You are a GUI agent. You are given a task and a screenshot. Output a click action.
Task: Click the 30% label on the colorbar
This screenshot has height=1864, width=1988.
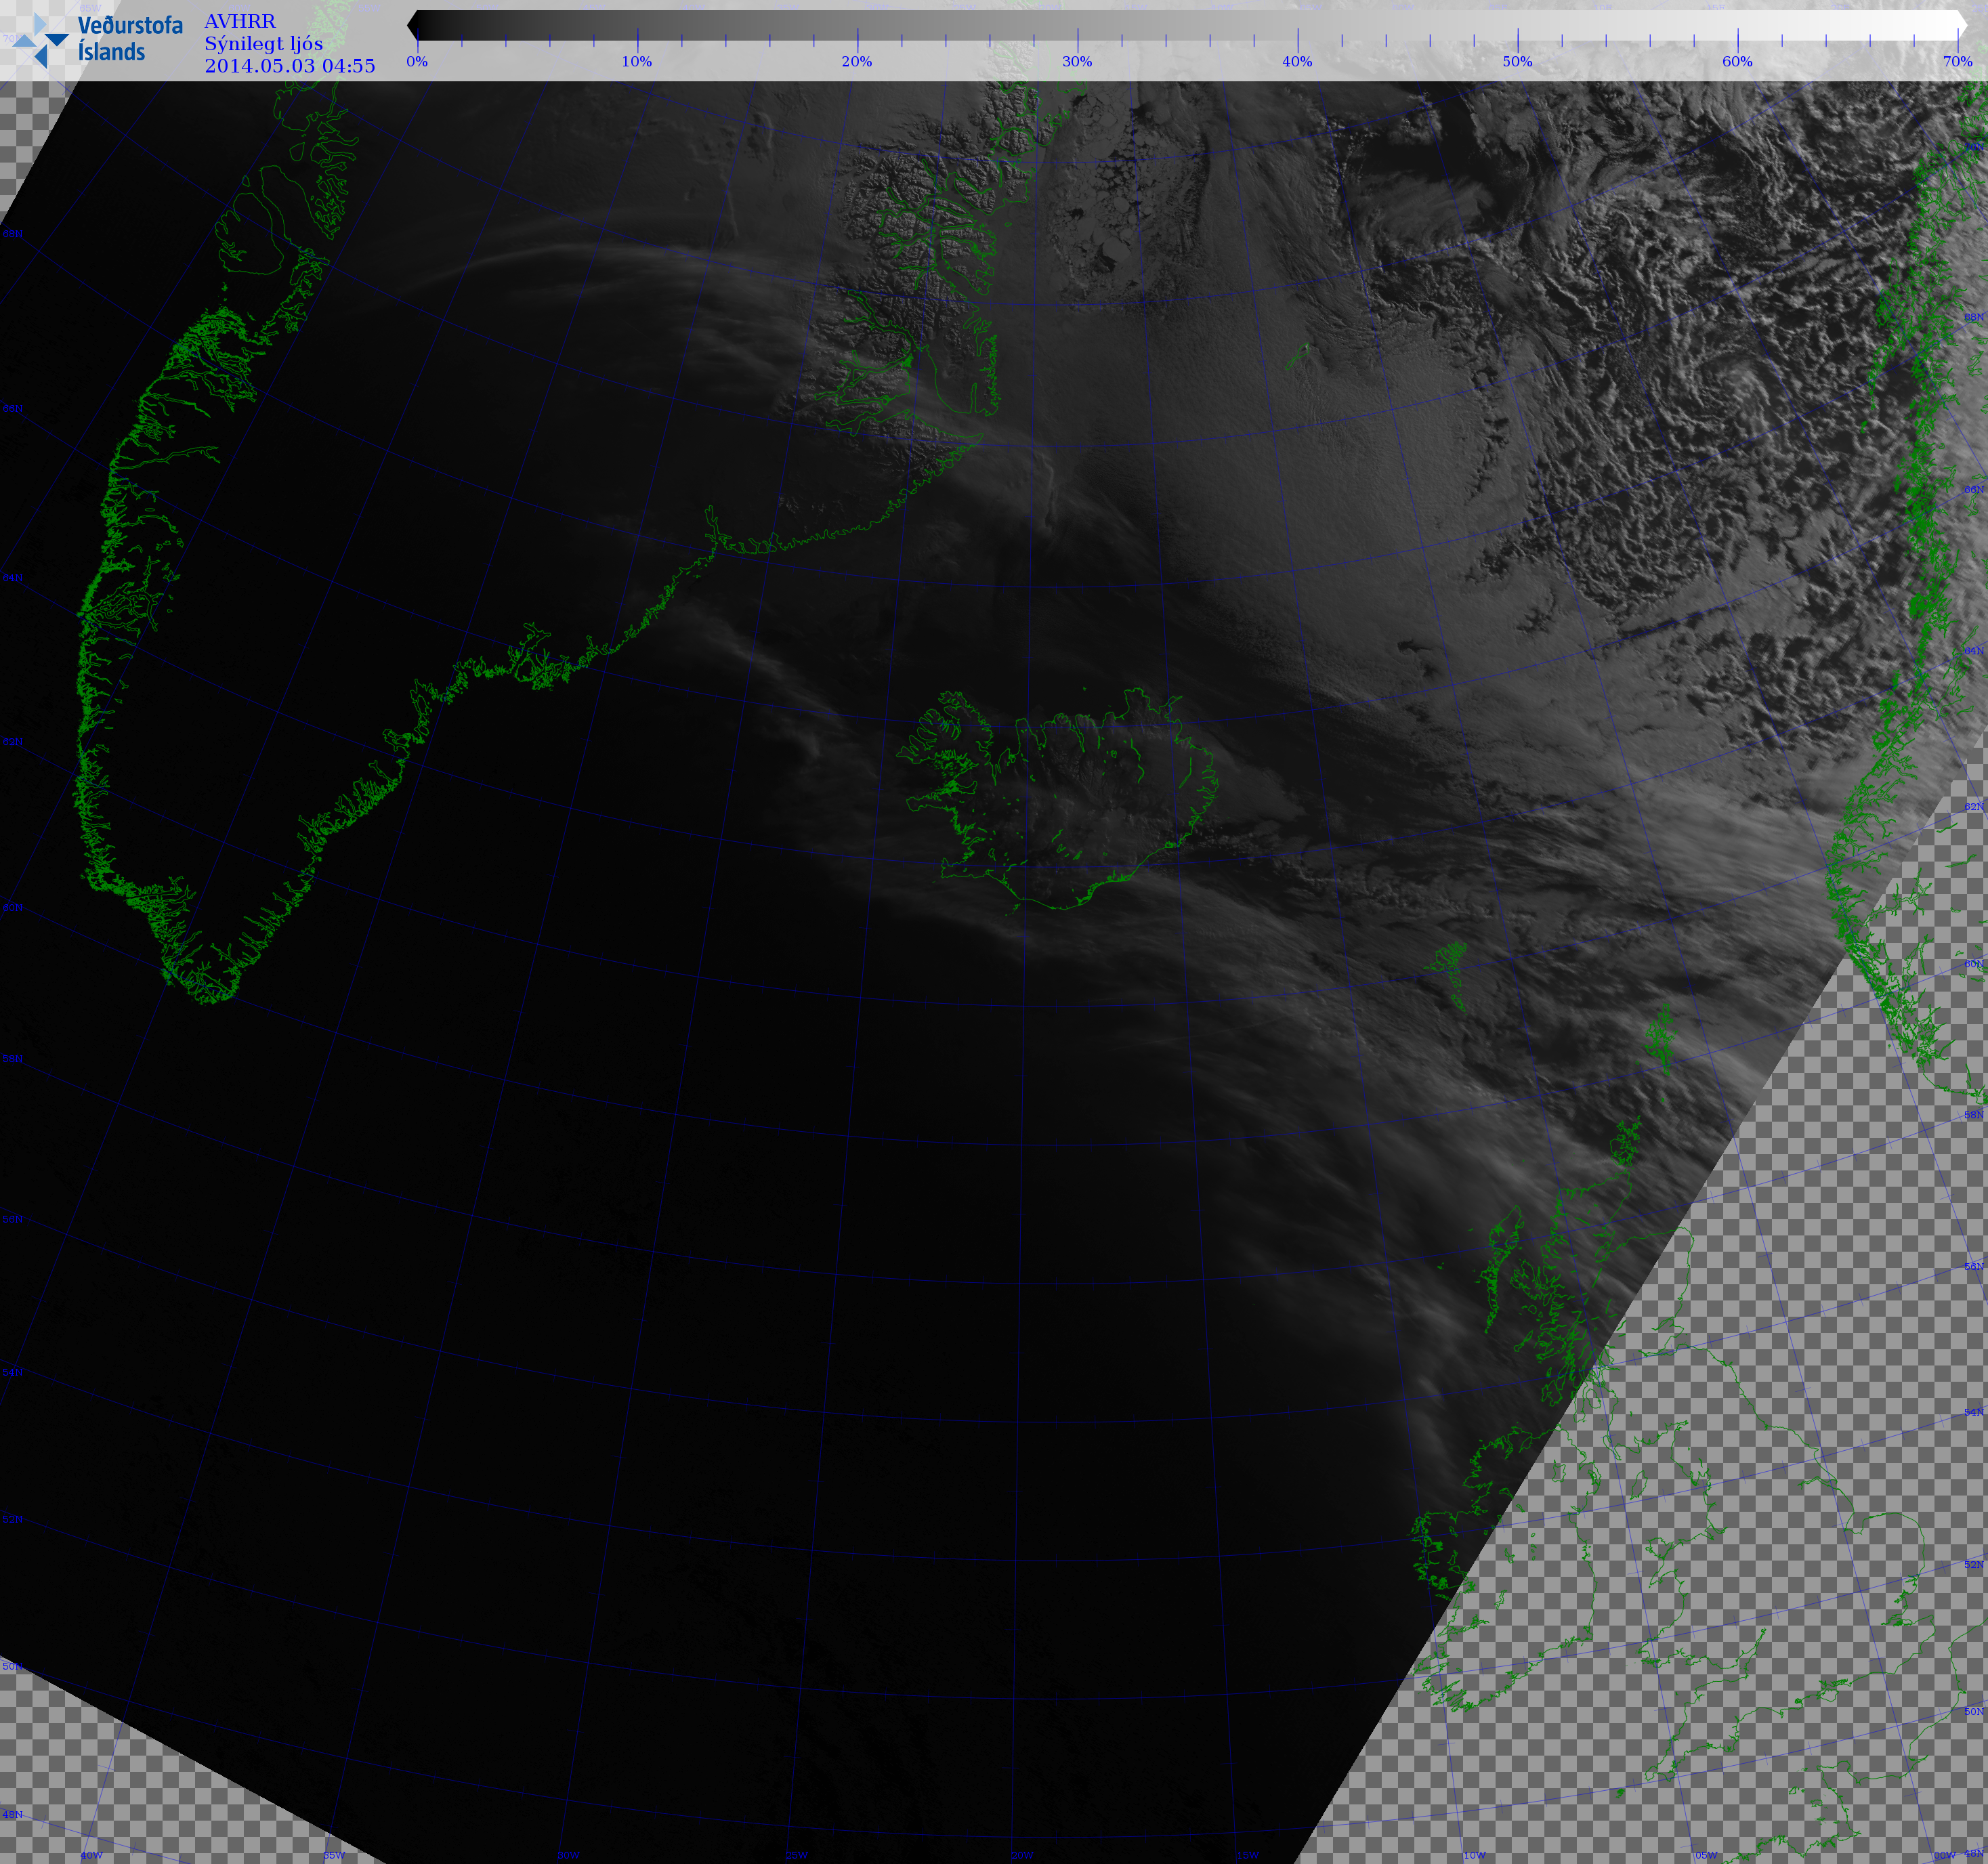pyautogui.click(x=1077, y=61)
